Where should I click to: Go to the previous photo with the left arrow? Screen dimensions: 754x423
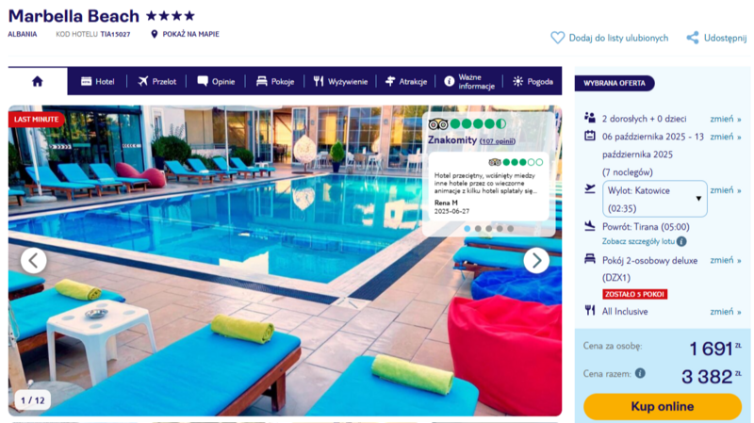(34, 261)
